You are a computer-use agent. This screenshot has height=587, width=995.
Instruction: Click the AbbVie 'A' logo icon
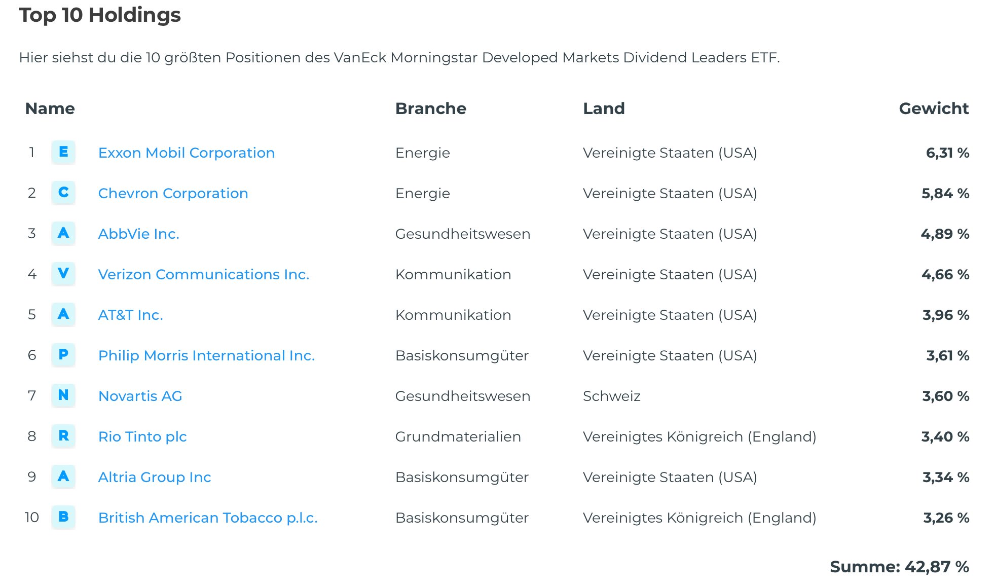[x=63, y=233]
